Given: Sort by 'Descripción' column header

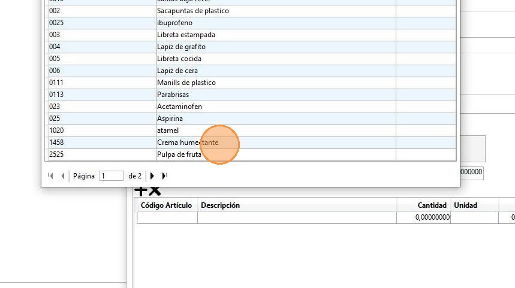Looking at the screenshot, I should click(297, 205).
